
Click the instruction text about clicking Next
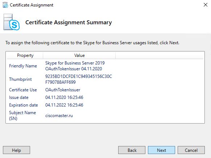[x=92, y=43]
